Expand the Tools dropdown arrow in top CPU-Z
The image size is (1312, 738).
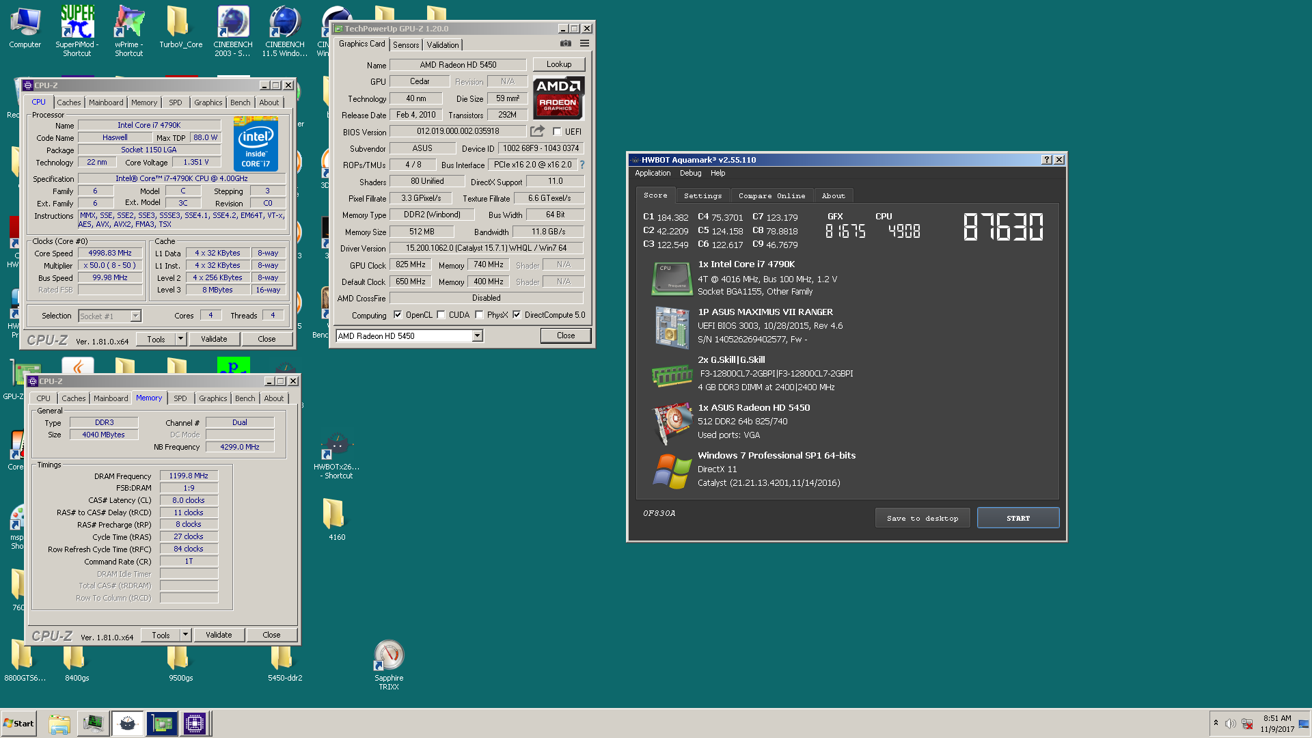click(180, 339)
